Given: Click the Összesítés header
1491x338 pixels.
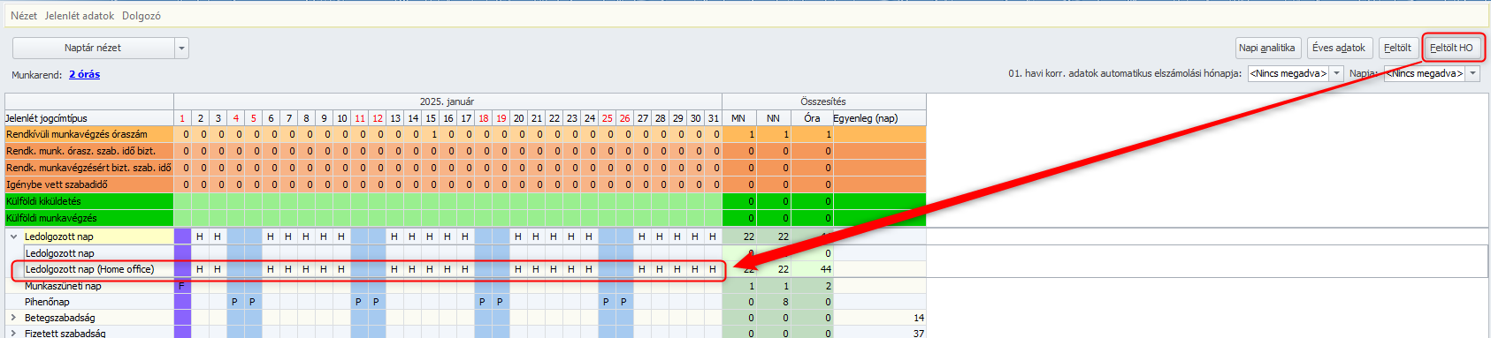Looking at the screenshot, I should 823,101.
